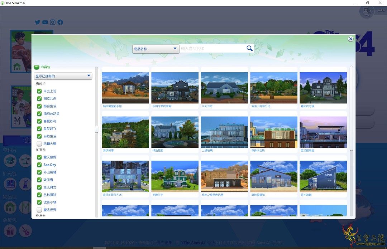Toggle the 生儿育女 checkbox

tap(39, 187)
